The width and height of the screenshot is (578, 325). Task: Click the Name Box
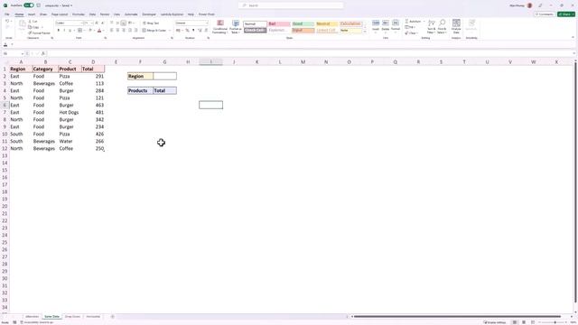pyautogui.click(x=14, y=53)
